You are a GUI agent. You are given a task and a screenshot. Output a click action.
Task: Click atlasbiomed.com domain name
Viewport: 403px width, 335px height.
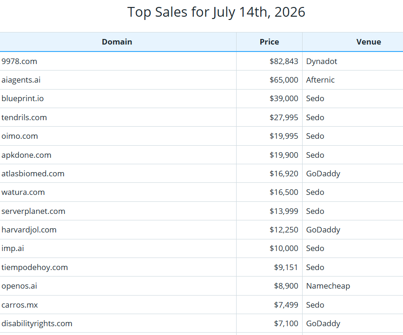(33, 174)
